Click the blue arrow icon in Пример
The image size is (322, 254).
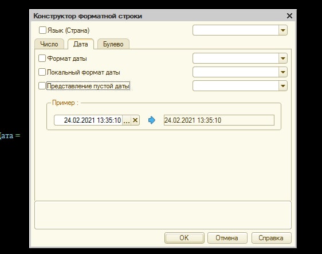[152, 120]
